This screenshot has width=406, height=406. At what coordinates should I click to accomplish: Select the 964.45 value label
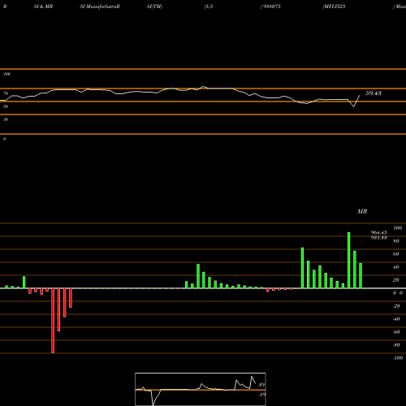[378, 232]
